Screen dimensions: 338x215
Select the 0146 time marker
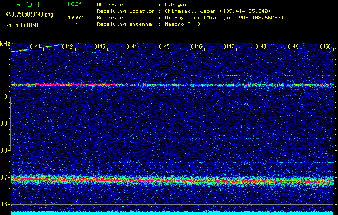point(196,47)
